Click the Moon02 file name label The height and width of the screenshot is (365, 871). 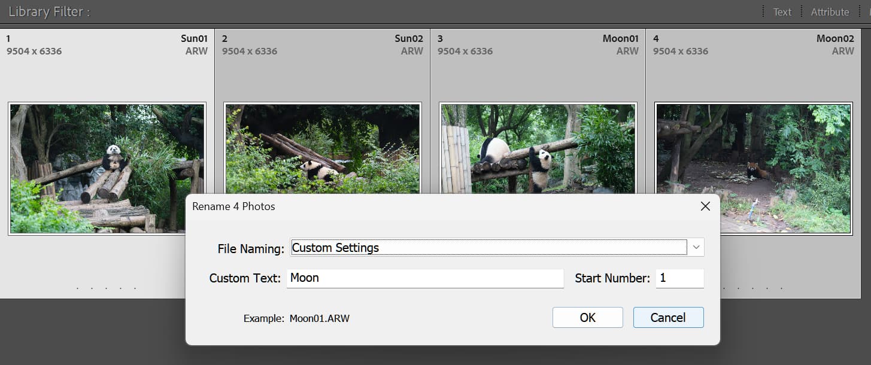pos(834,39)
